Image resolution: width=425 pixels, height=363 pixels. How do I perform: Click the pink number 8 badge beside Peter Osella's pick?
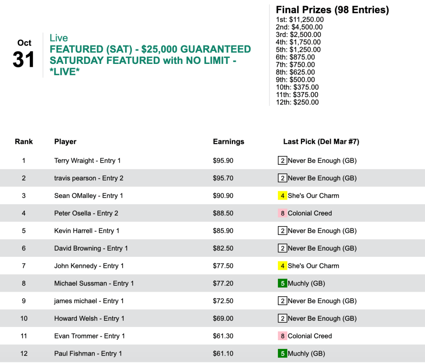283,213
